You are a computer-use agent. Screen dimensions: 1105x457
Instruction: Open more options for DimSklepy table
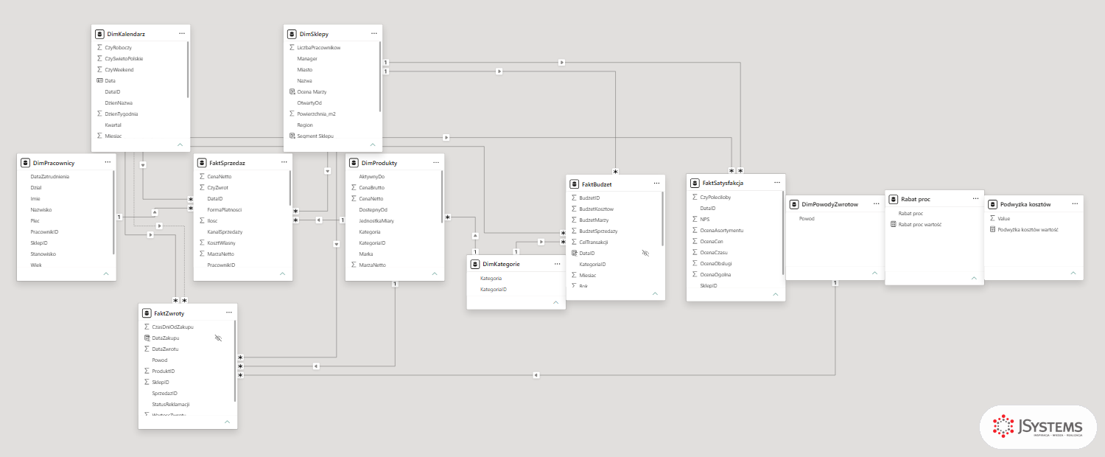(374, 34)
